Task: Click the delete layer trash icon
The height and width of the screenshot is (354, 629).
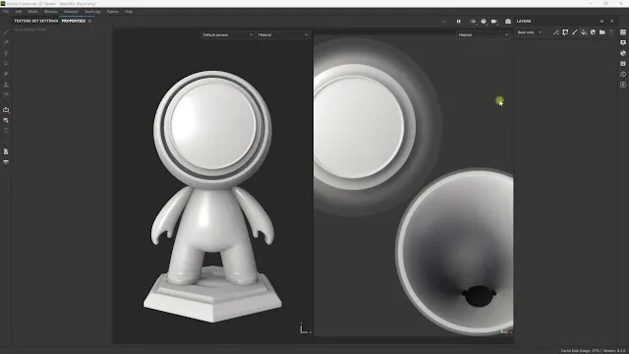Action: [x=611, y=32]
